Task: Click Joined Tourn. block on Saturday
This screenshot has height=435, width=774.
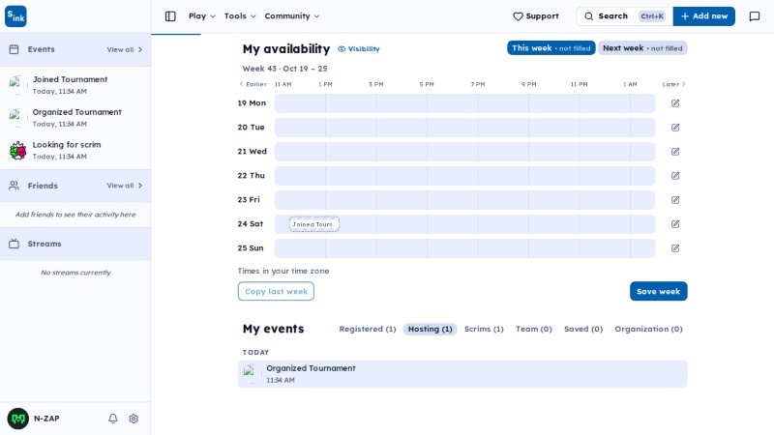Action: pyautogui.click(x=313, y=224)
